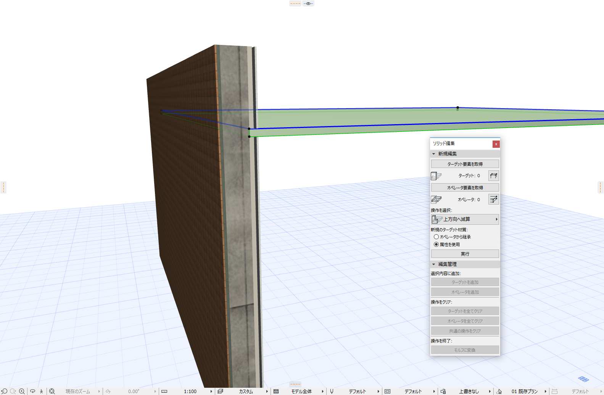Open the 上書きなし graphic override dropdown
604x395 pixels.
pyautogui.click(x=490, y=391)
